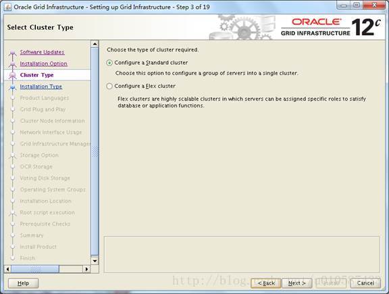Viewport: 389px width, 294px height.
Task: Click the empty message area box
Action: (242, 254)
